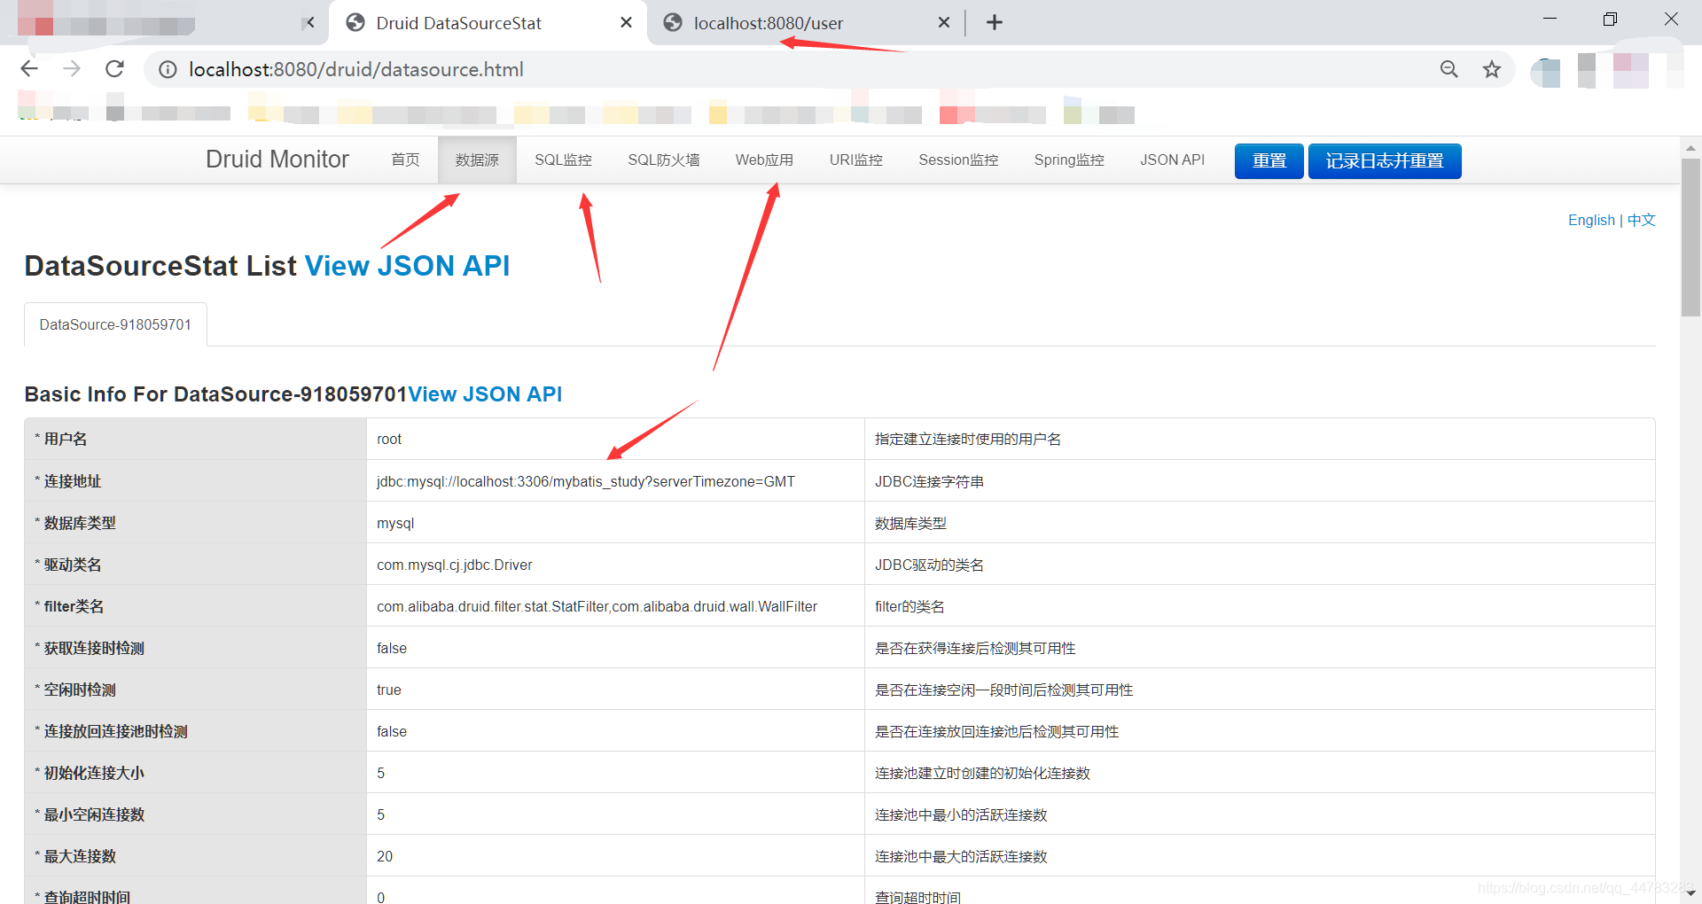Screen dimensions: 1702x904
Task: Open the URI监控 nav item
Action: (856, 160)
